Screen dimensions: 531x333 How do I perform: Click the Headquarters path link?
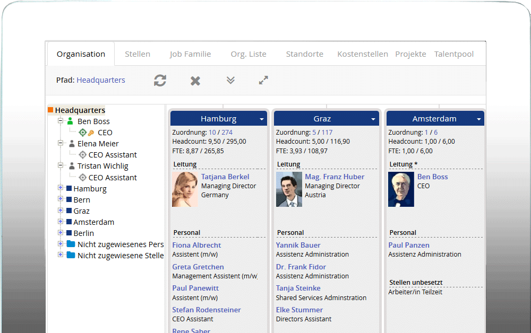[x=101, y=80]
